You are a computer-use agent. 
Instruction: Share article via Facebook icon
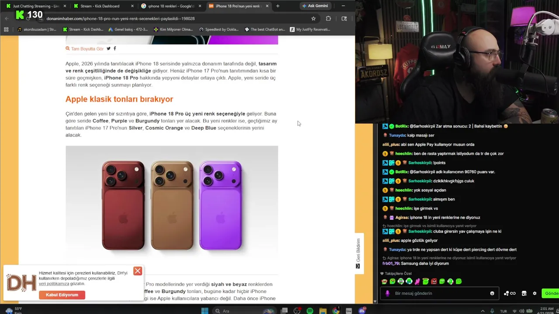click(115, 48)
